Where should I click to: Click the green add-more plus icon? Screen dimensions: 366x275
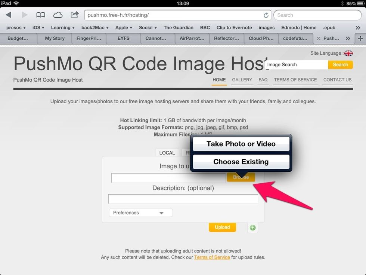[x=252, y=227]
